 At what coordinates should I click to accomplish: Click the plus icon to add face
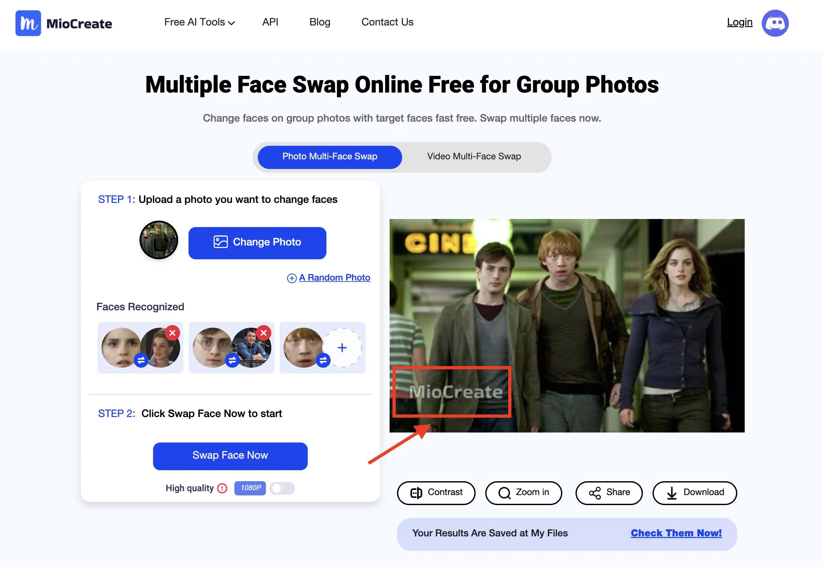click(343, 347)
